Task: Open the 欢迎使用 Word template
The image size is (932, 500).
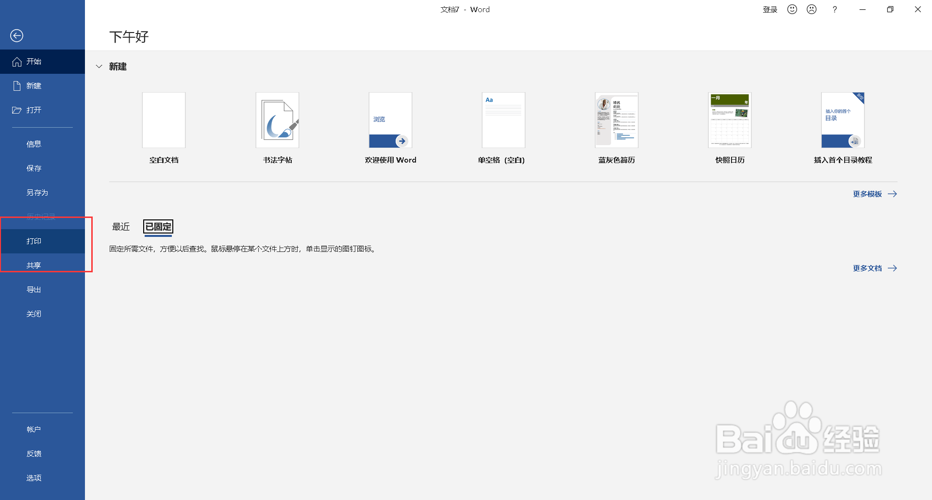Action: point(390,128)
